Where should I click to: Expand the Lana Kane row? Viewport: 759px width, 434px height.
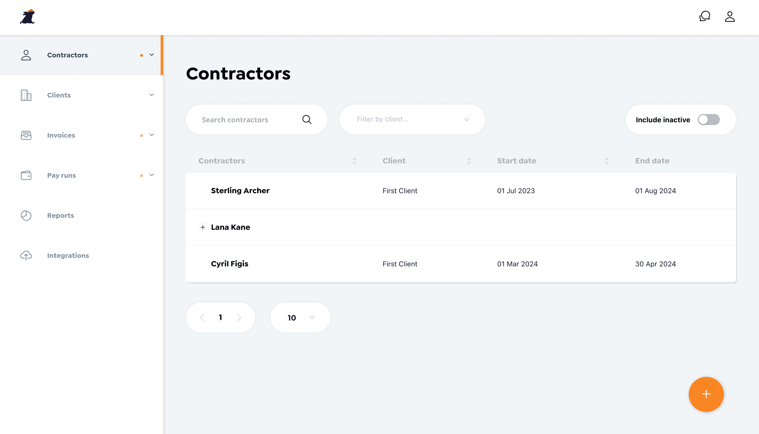[203, 228]
